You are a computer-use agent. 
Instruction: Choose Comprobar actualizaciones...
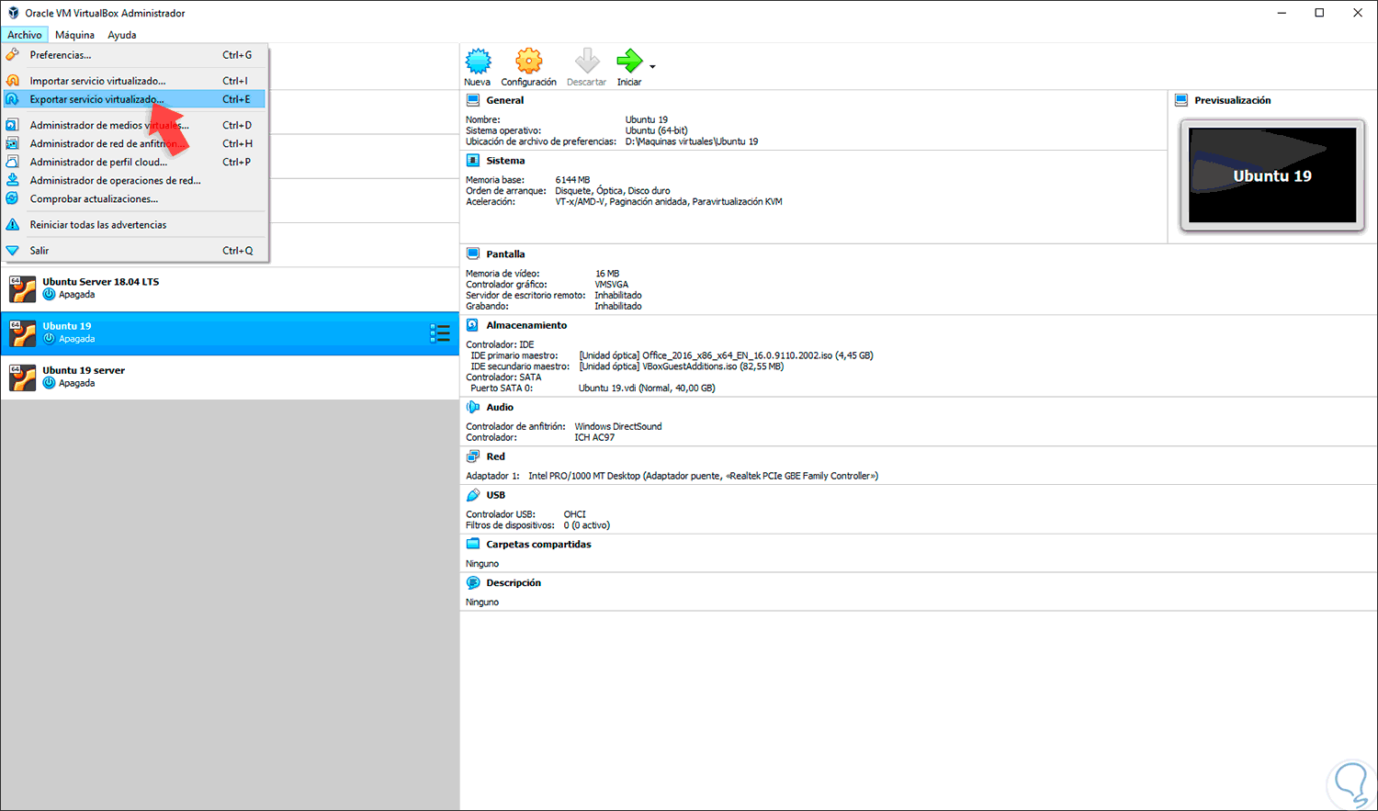click(134, 198)
